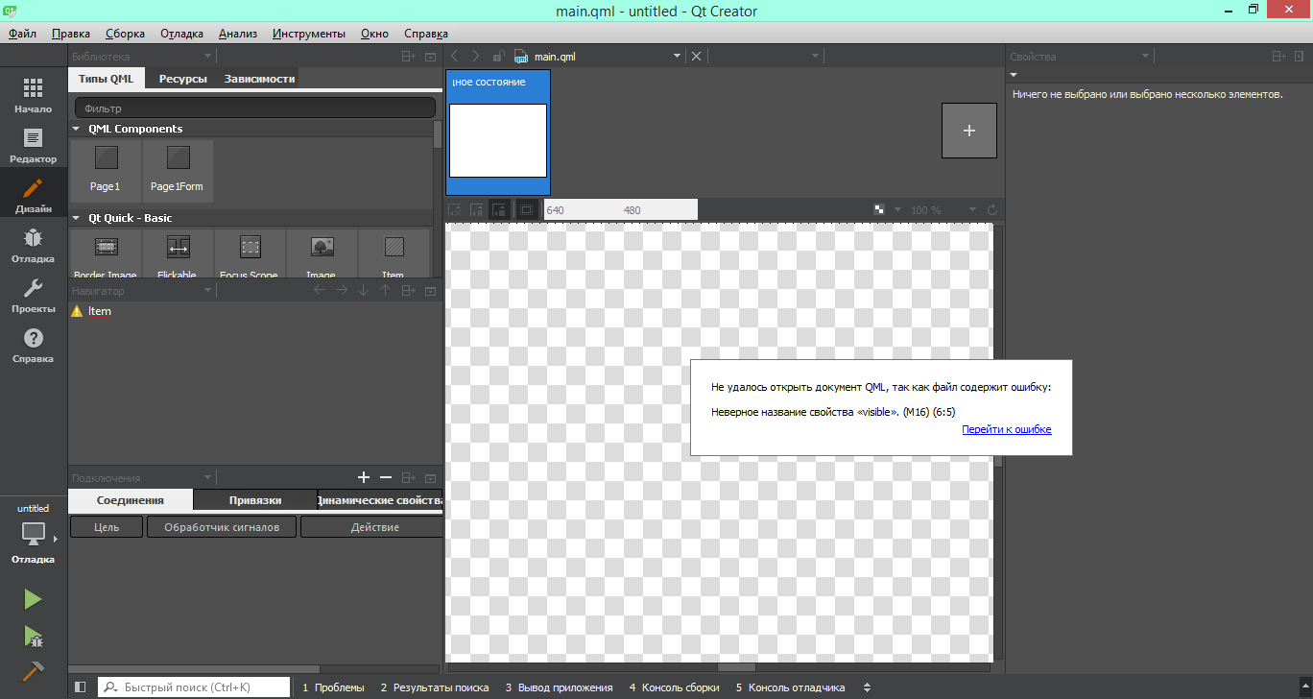Toggle show bounding rectangles button
Viewport: 1313px width, 699px height.
click(527, 209)
